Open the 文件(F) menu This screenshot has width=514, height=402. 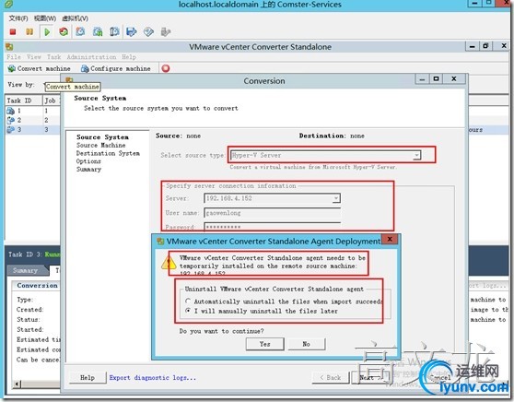(x=18, y=18)
